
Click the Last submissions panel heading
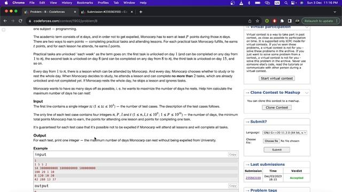[267, 164]
